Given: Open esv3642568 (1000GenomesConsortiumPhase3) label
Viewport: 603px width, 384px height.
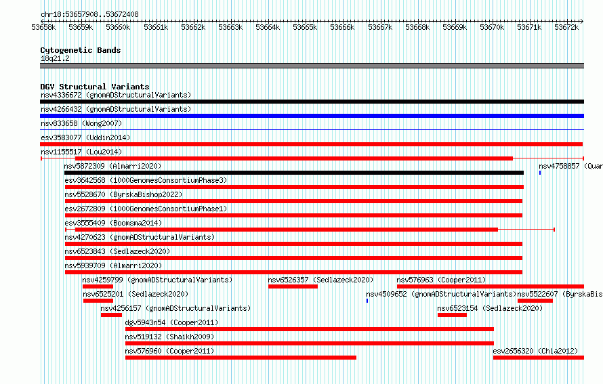Looking at the screenshot, I should (146, 180).
